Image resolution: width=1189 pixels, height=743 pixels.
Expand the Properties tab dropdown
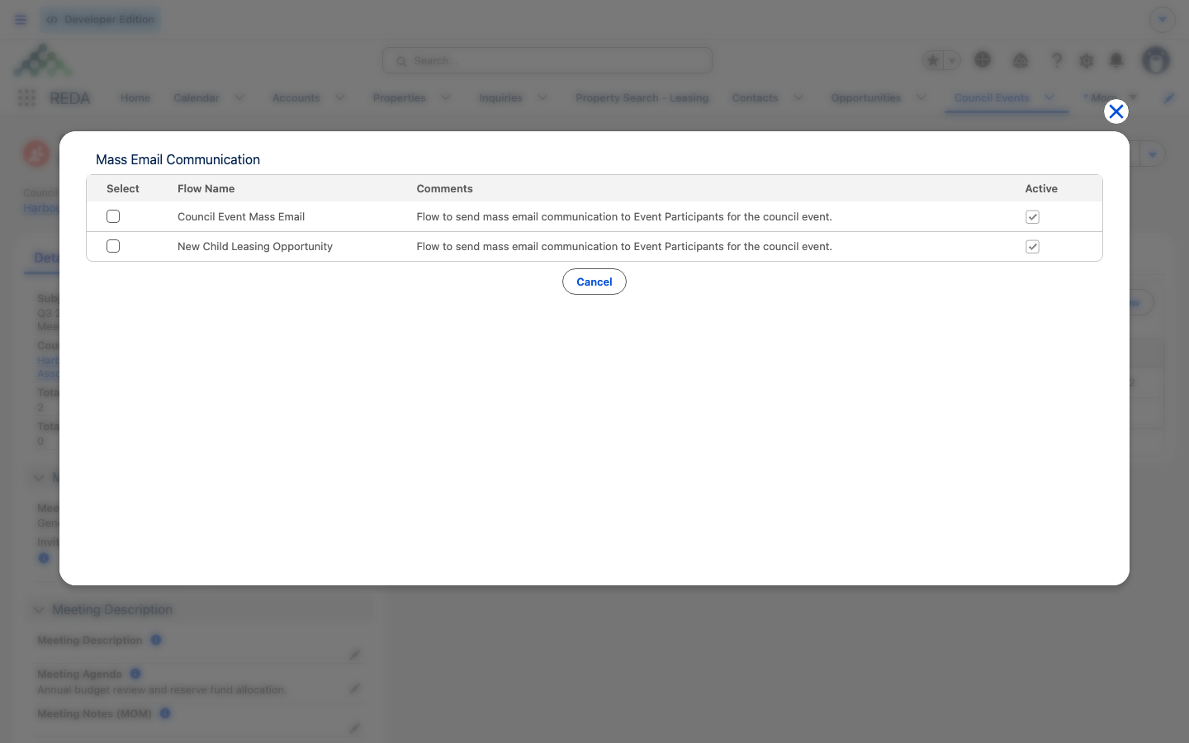(x=446, y=97)
